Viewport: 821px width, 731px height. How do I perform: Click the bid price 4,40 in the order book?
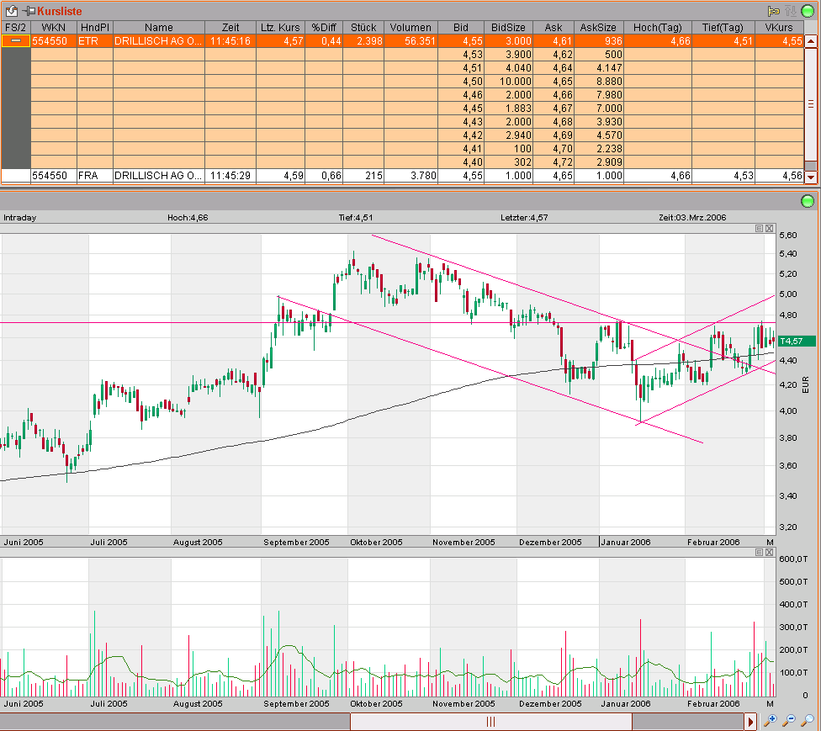point(461,162)
